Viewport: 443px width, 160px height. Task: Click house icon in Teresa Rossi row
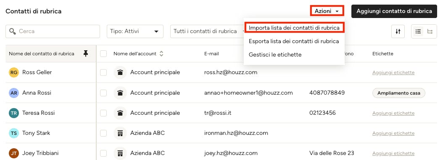tap(120, 113)
